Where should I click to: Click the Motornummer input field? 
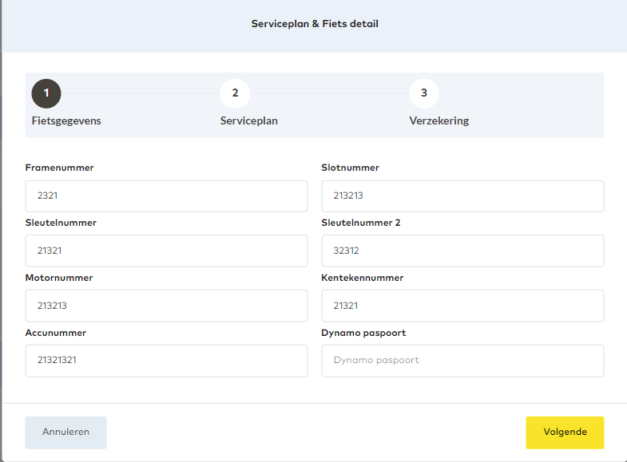pyautogui.click(x=166, y=306)
